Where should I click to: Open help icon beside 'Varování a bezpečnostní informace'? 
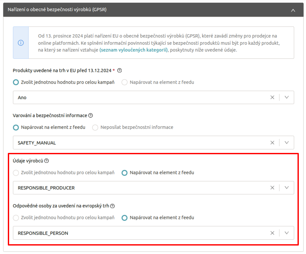91,115
